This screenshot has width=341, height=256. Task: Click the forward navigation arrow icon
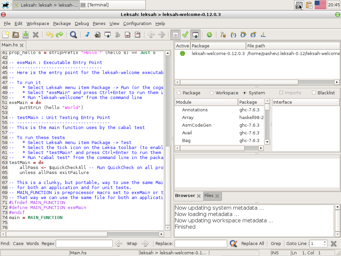pos(162,35)
